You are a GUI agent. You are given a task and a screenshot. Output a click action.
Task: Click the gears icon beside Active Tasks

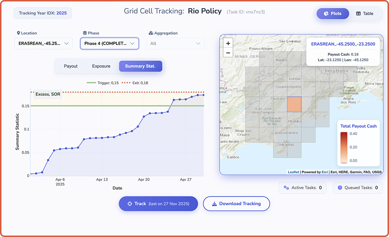coord(286,188)
